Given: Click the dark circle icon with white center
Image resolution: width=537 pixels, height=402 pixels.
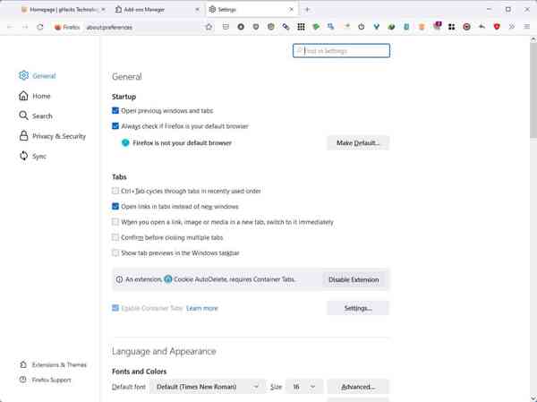Looking at the screenshot, I should coord(241,27).
